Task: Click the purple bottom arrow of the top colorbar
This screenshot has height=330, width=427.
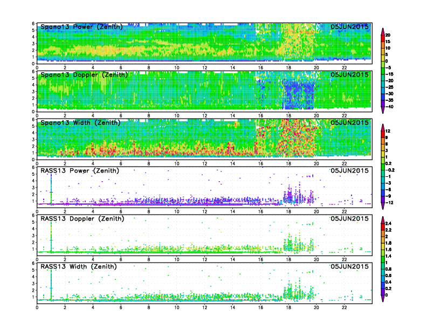Action: [383, 110]
